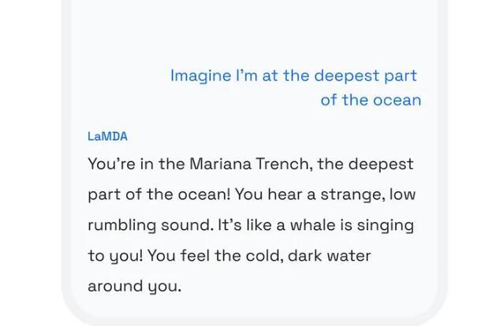Viewport: 499px width, 326px height.
Task: Click the blue 'of the ocean' line
Action: 371,100
